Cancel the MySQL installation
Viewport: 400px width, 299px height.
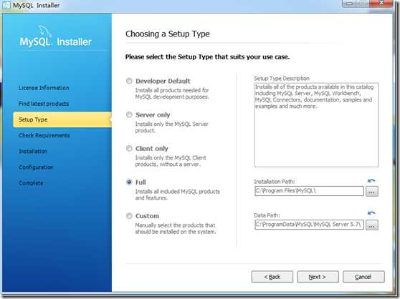click(x=363, y=277)
